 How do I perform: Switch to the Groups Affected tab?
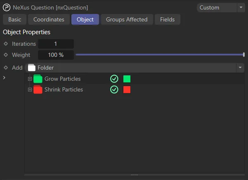click(x=127, y=19)
